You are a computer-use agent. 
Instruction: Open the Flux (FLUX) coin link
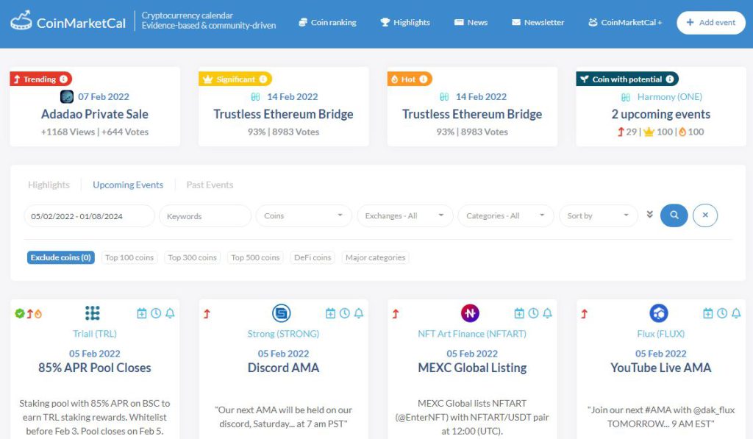click(661, 334)
